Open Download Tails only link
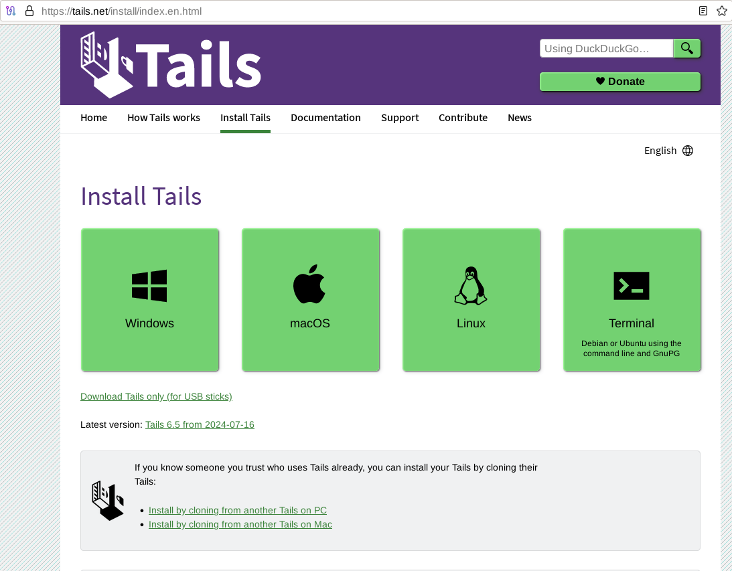Screen dimensions: 732x571 [x=157, y=396]
